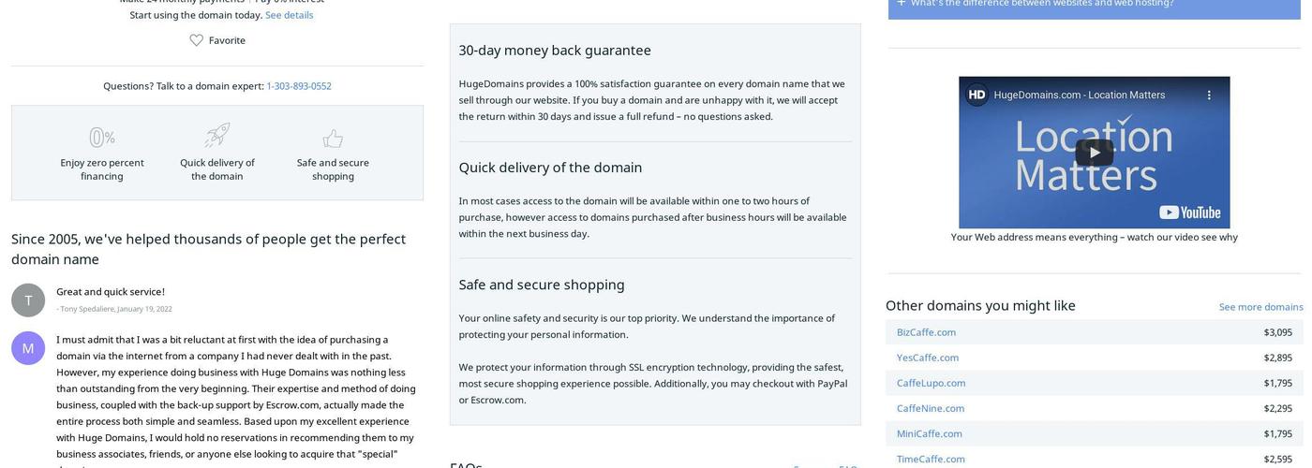The image size is (1312, 468).
Task: Open the CaffeLupo.com domain listing
Action: click(931, 383)
